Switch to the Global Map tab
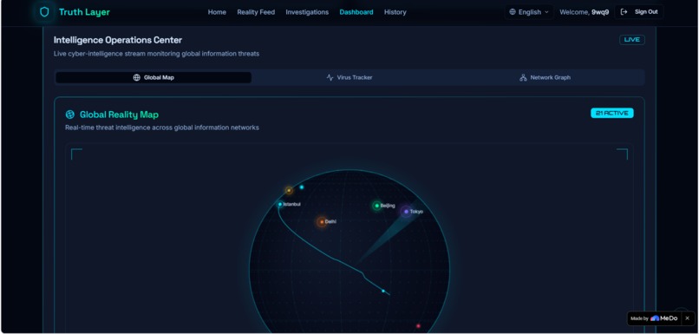This screenshot has width=699, height=334. coord(154,77)
